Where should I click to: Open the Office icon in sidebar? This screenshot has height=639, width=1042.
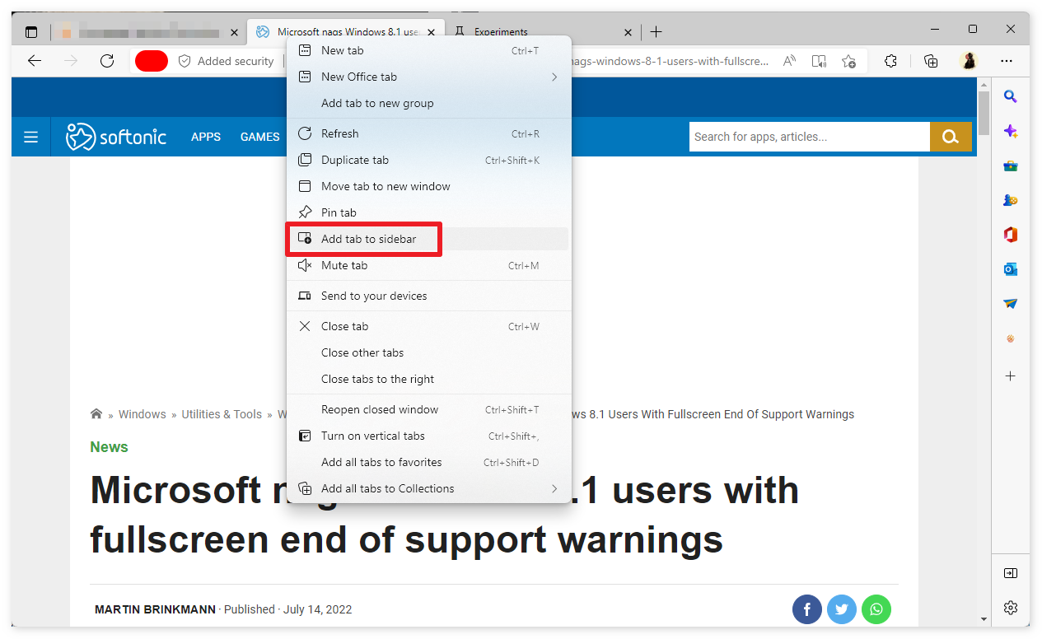1010,235
